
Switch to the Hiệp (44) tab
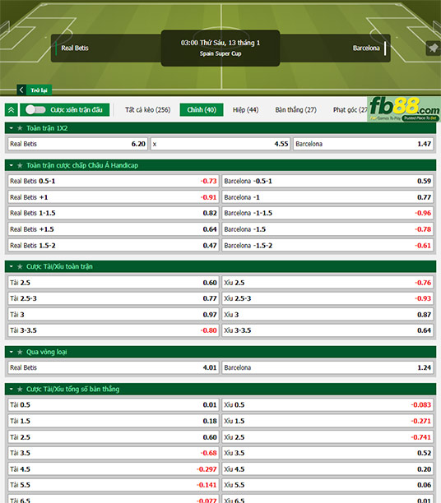[245, 109]
